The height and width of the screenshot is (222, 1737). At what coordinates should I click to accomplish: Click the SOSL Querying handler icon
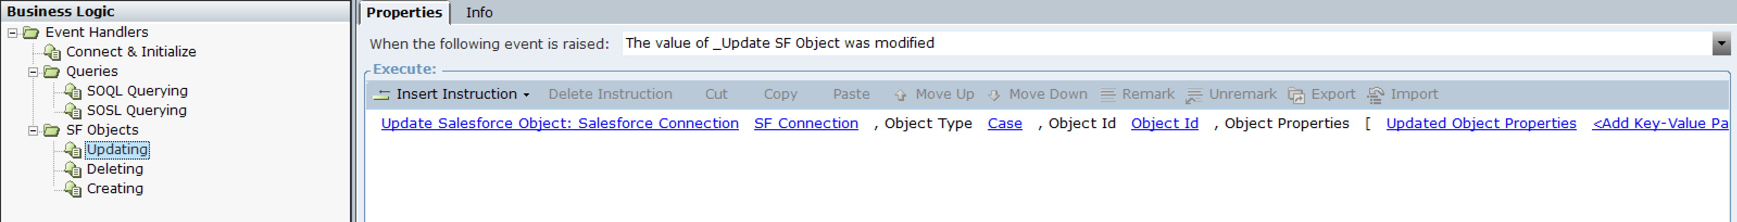(x=73, y=110)
